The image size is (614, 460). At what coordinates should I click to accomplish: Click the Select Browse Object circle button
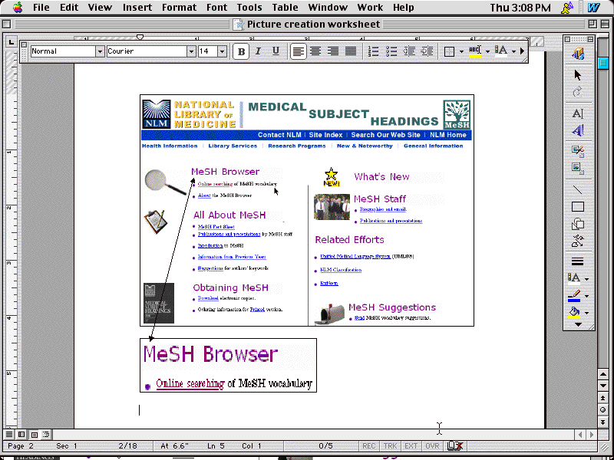[x=602, y=410]
